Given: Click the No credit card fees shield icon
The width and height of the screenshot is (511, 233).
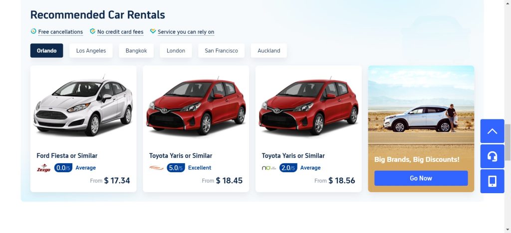Looking at the screenshot, I should 92,31.
